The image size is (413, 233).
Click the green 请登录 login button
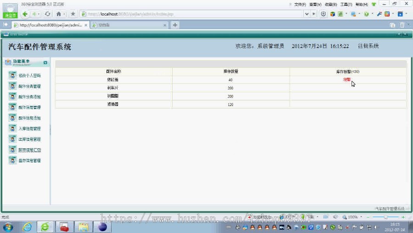pyautogui.click(x=10, y=16)
